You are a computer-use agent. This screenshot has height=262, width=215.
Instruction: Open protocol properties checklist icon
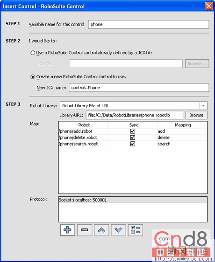coord(136,230)
